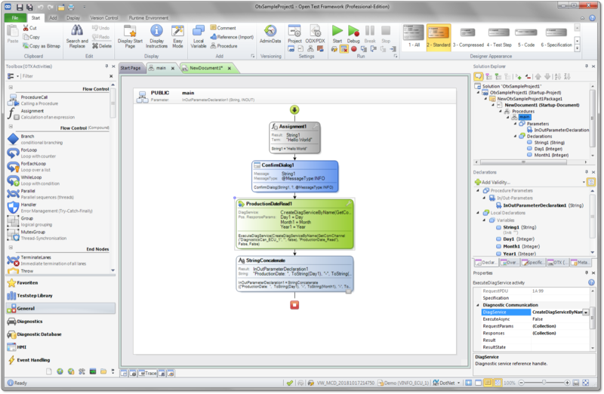
Task: Add a Procedure from the ribbon
Action: 223,46
